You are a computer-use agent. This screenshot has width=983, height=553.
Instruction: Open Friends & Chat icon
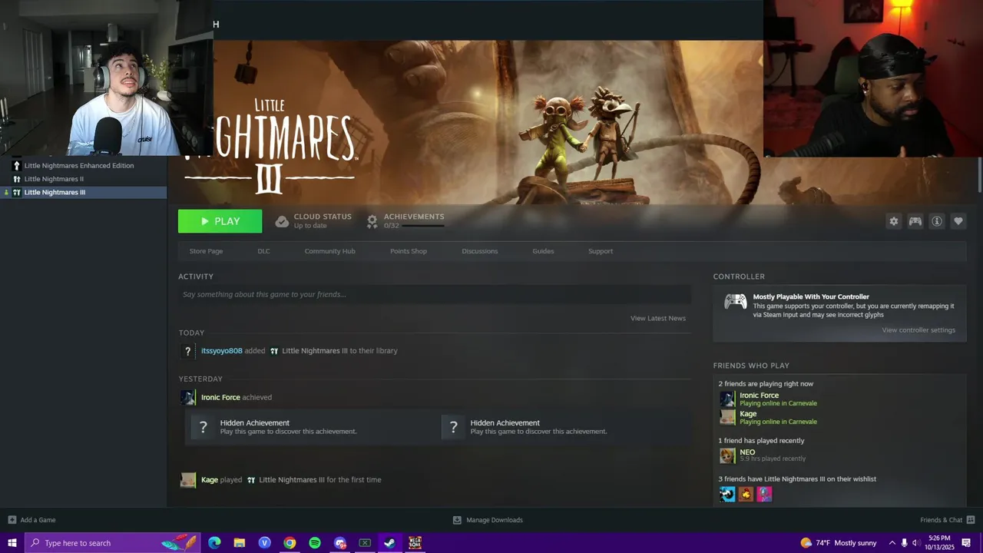click(971, 520)
